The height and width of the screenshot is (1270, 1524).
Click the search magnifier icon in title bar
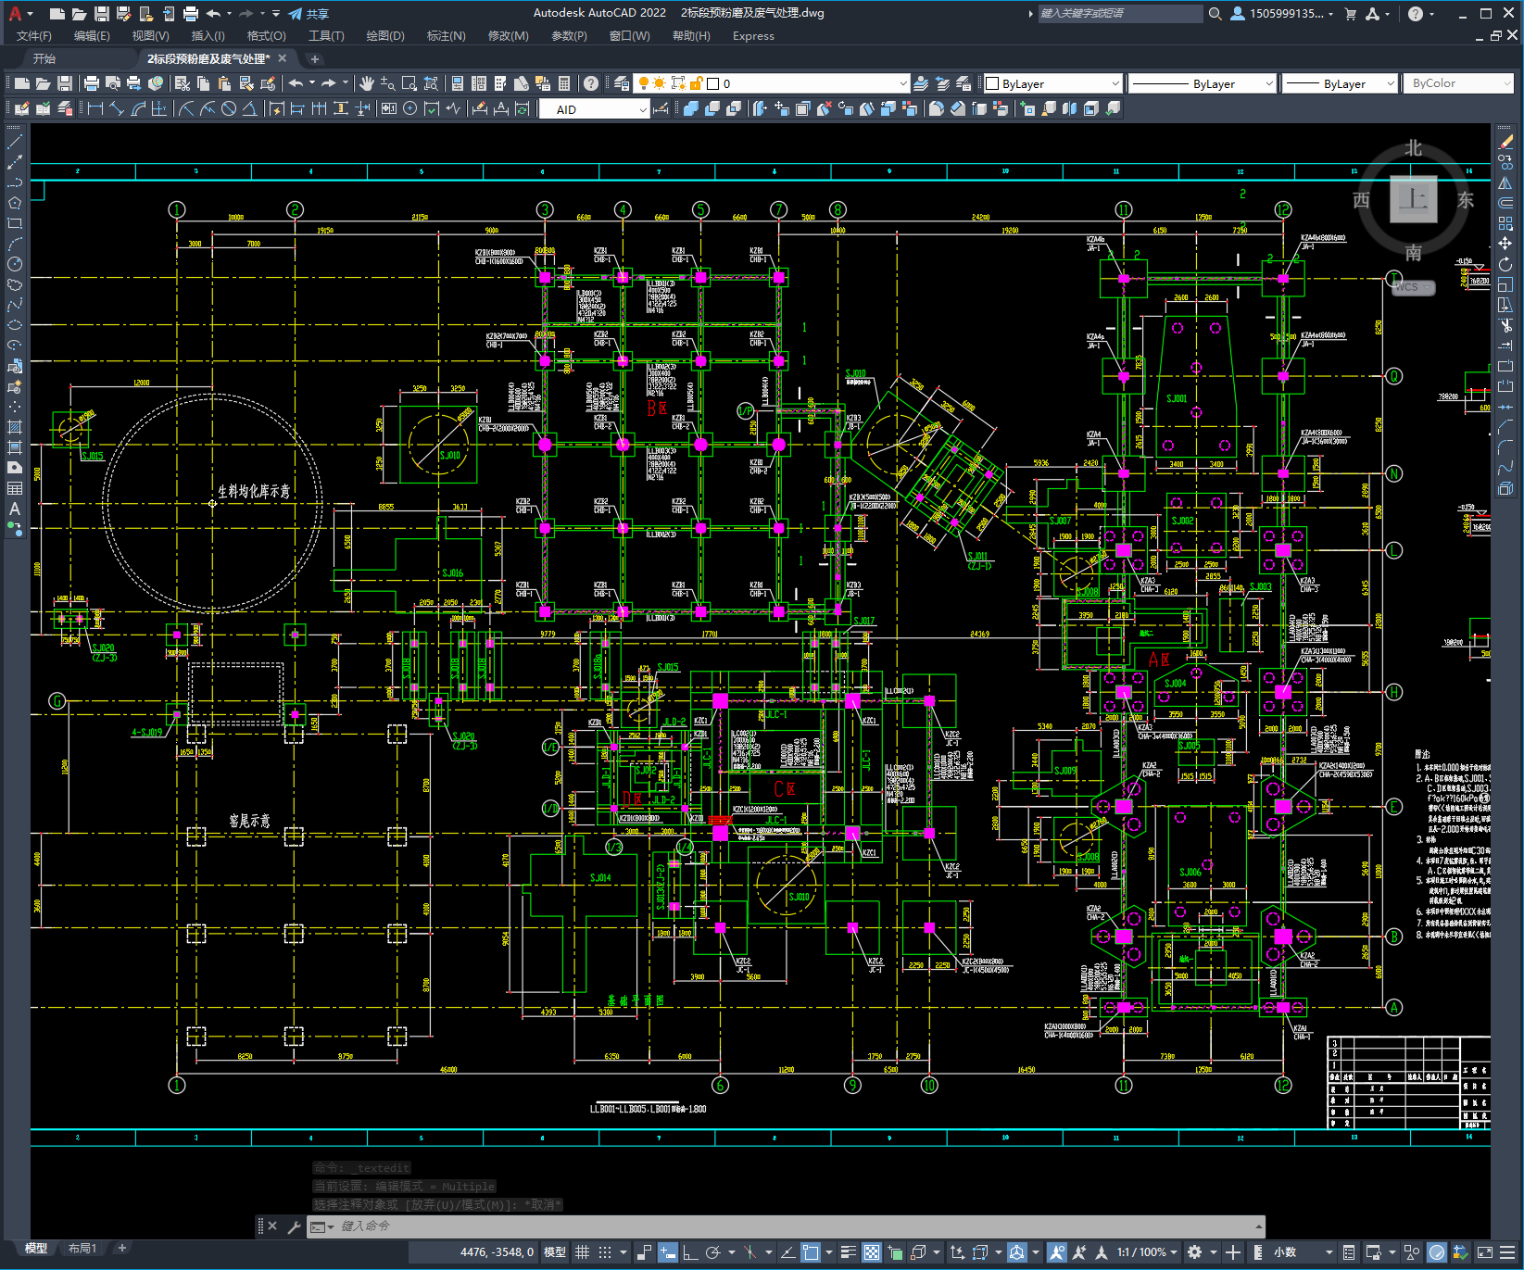tap(1215, 13)
